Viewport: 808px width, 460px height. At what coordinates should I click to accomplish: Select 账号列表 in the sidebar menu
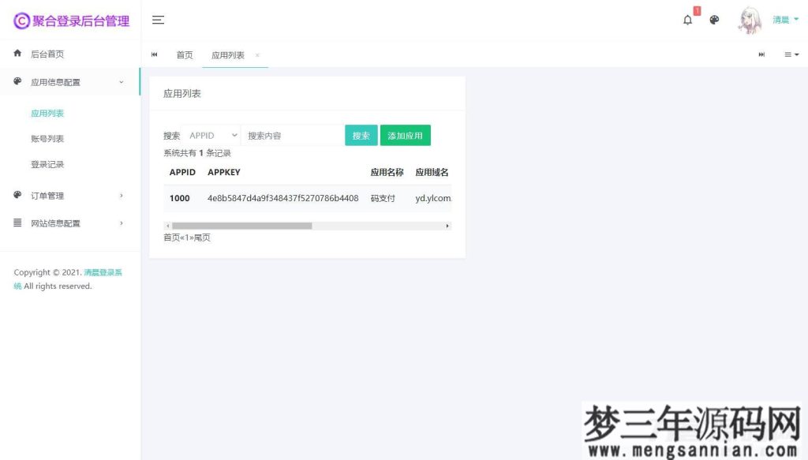(x=48, y=138)
